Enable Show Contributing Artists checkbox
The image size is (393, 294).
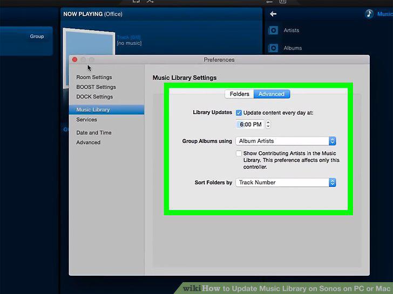click(239, 153)
